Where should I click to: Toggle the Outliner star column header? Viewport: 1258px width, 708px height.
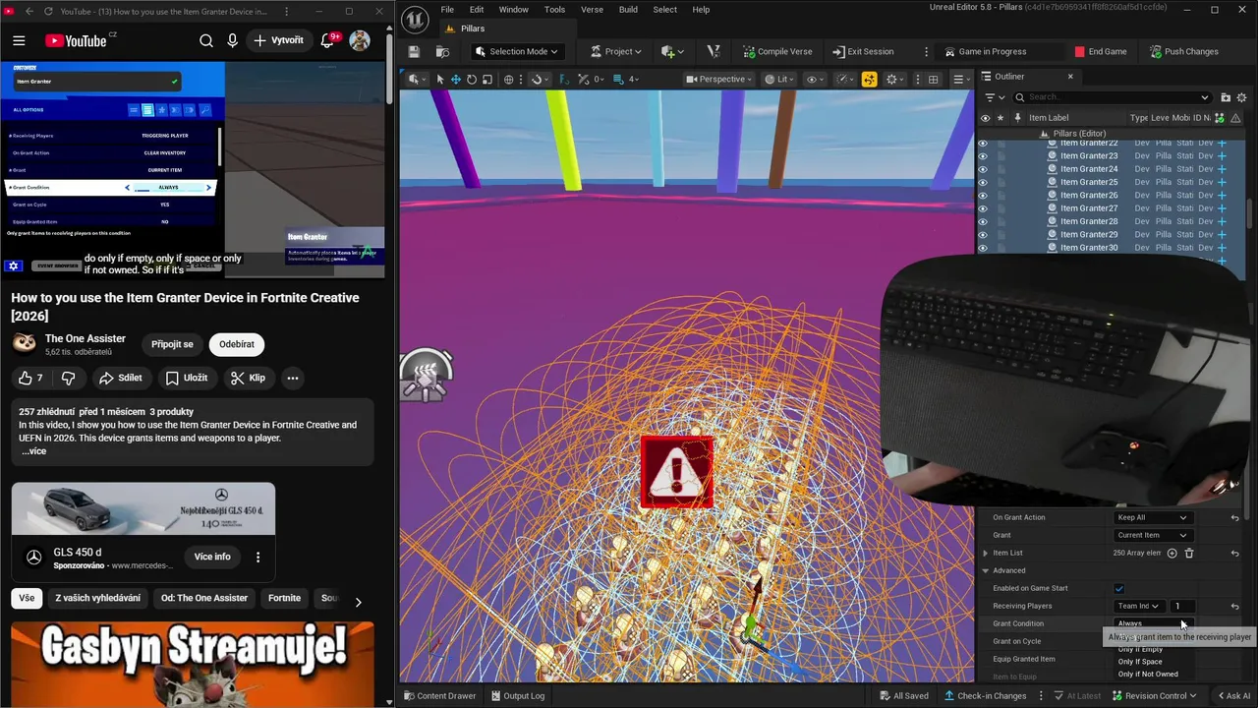[x=1001, y=118]
